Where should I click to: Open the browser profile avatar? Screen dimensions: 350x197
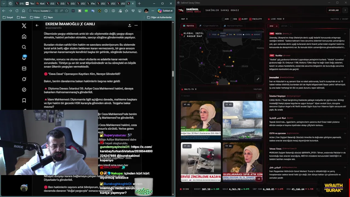click(146, 11)
